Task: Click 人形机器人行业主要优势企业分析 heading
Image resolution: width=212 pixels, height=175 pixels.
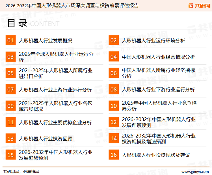Action: pos(55,123)
